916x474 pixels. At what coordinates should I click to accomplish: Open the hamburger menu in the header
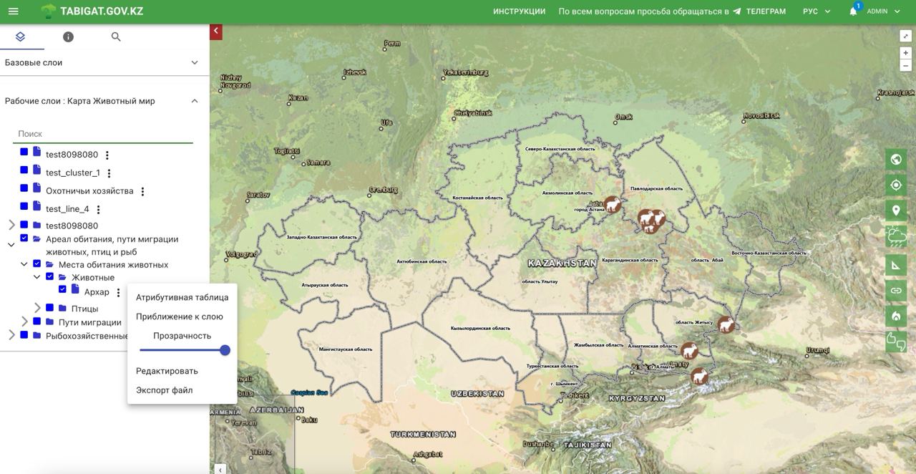[13, 11]
